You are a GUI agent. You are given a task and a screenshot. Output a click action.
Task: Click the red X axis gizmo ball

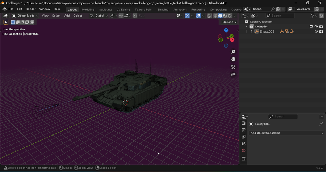tap(232, 40)
